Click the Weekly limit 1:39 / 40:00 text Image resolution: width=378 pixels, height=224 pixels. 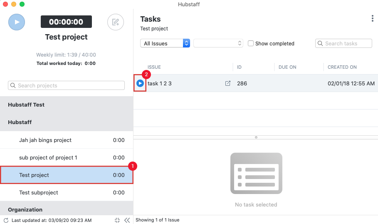pos(66,55)
